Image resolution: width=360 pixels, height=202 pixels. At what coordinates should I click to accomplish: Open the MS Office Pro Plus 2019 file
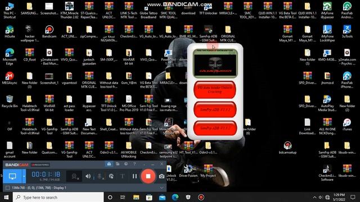129,103
